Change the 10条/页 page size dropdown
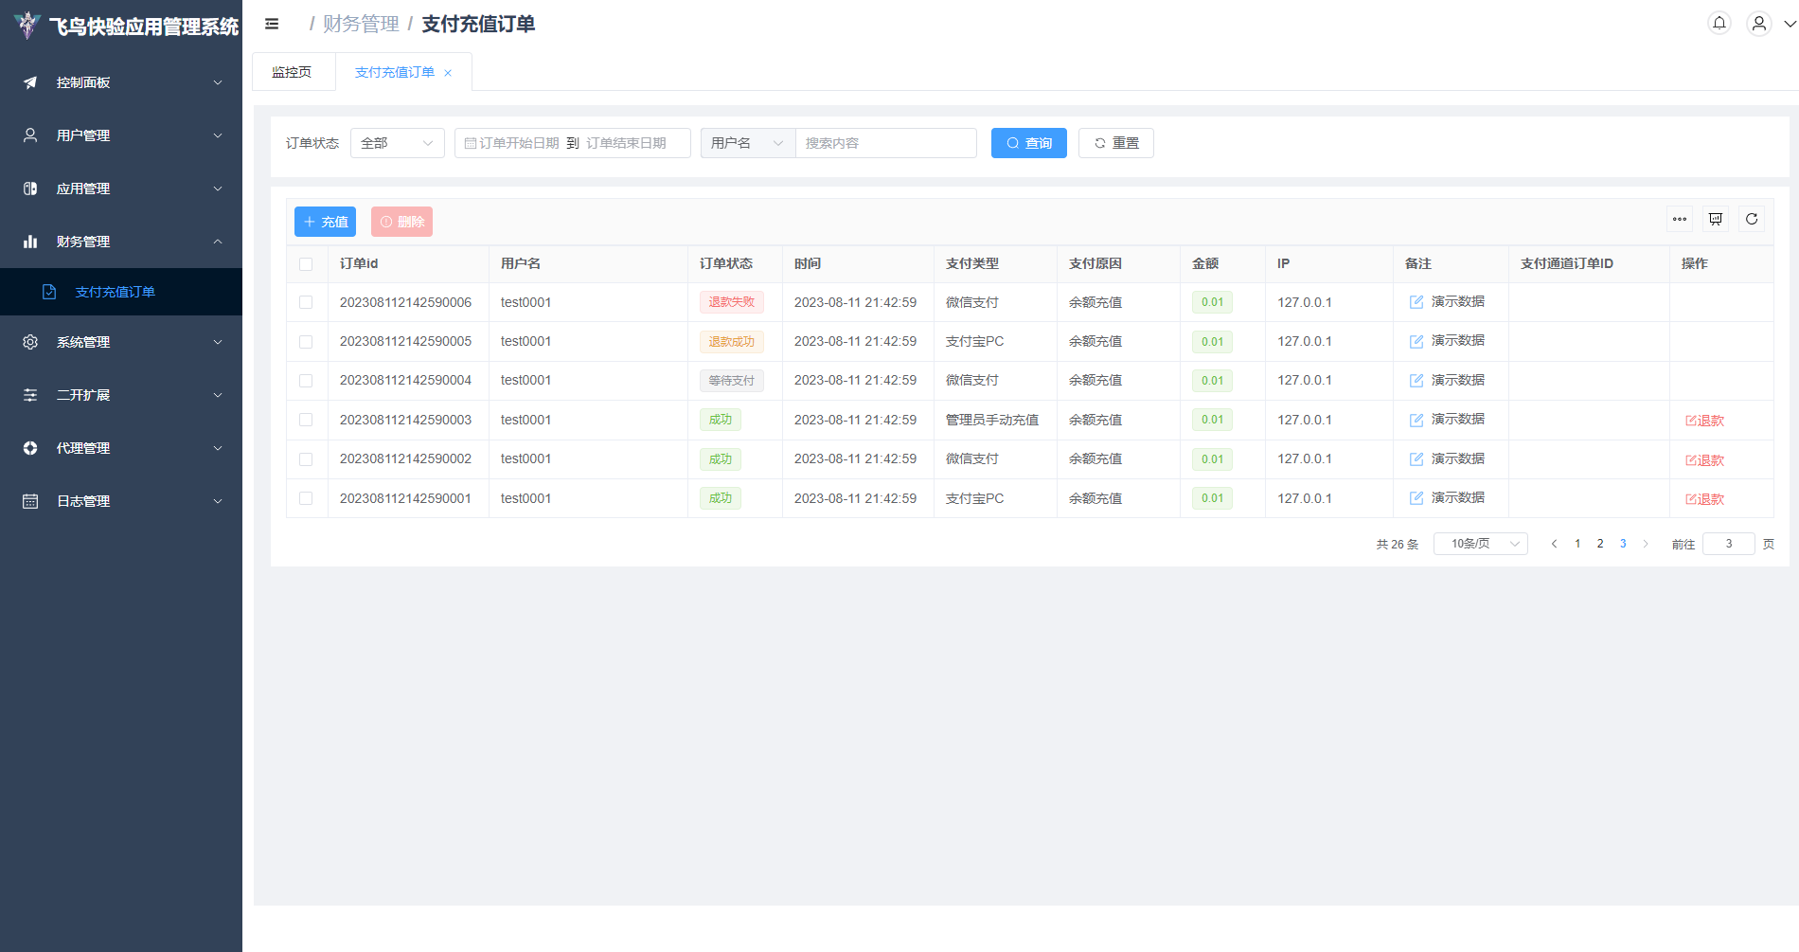 (x=1480, y=544)
